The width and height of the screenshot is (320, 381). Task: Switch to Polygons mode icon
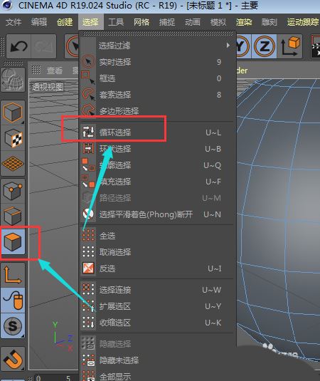click(x=13, y=241)
